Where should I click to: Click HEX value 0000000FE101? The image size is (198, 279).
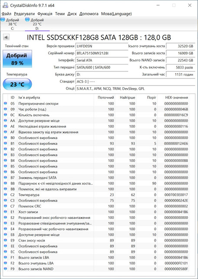pos(176,263)
